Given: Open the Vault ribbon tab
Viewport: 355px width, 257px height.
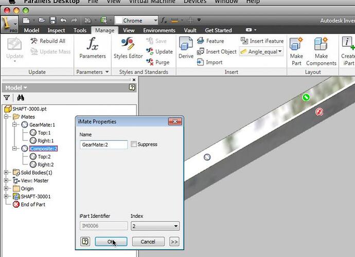Looking at the screenshot, I should (190, 30).
